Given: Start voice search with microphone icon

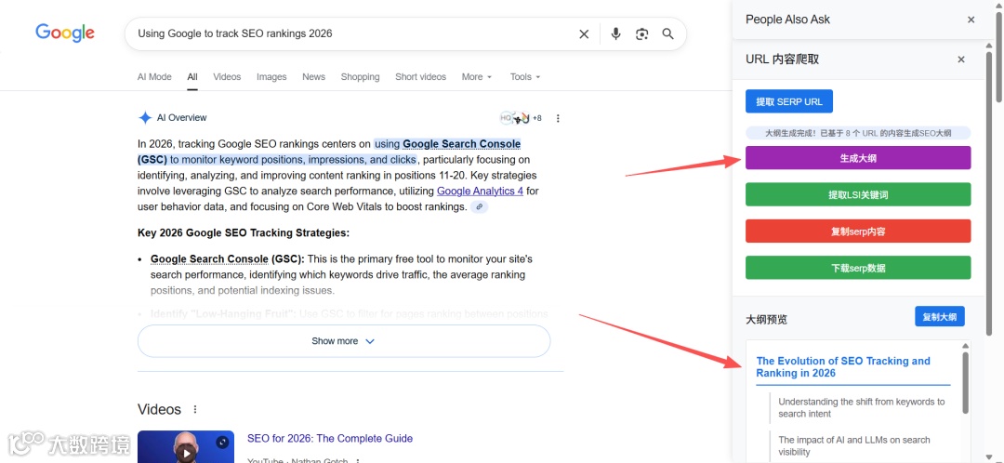Looking at the screenshot, I should (x=615, y=34).
